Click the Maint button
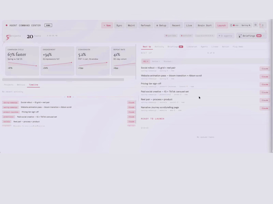273x204 pixels. [131, 25]
